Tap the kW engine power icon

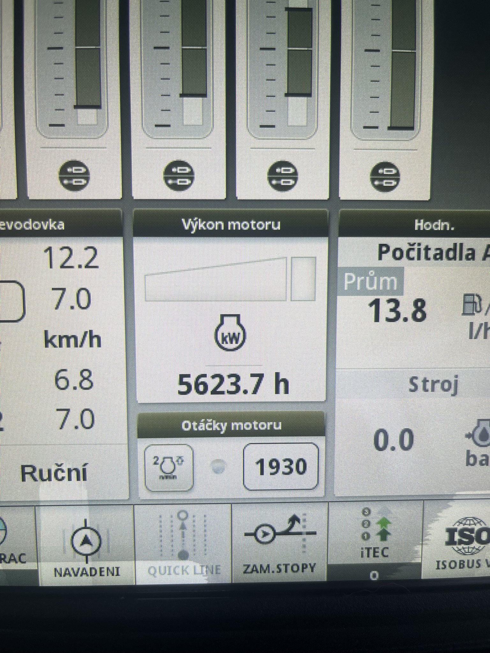click(230, 333)
